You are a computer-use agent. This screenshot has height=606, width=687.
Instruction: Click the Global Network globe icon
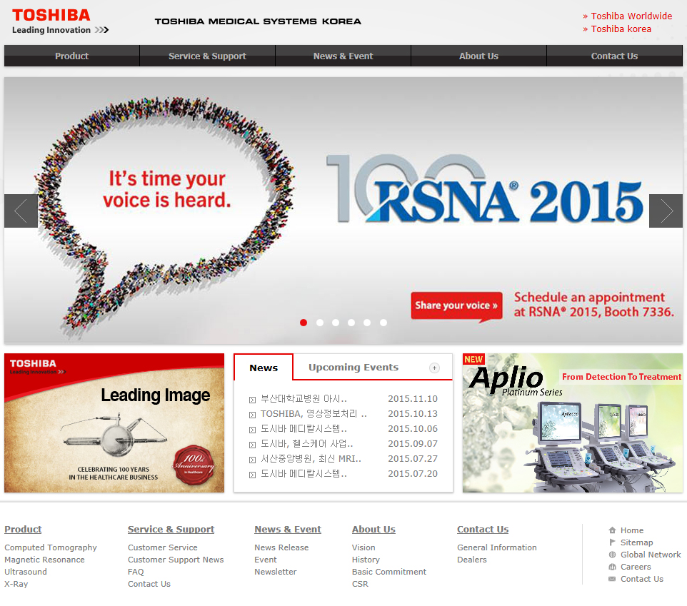612,555
